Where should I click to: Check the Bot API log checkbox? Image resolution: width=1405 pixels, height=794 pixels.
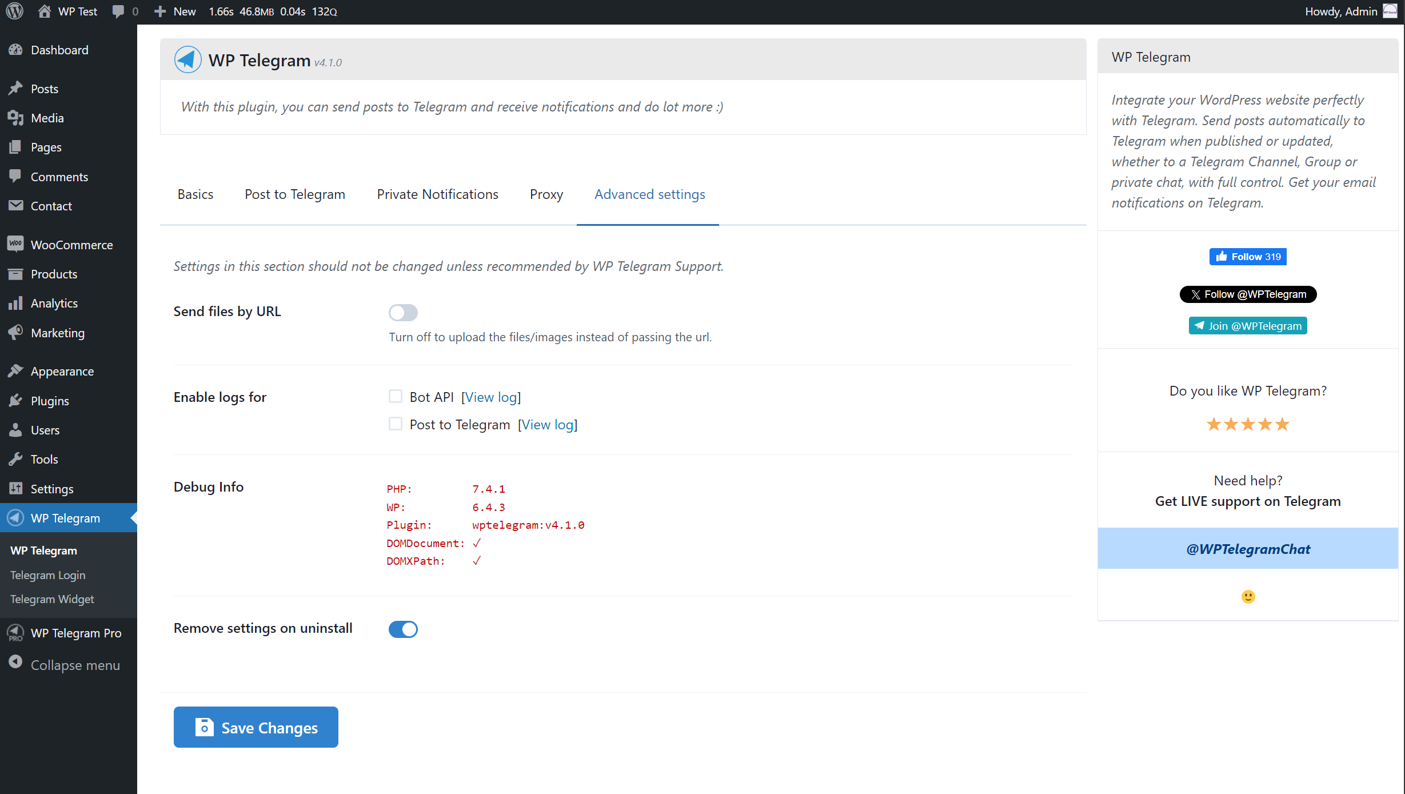(395, 396)
